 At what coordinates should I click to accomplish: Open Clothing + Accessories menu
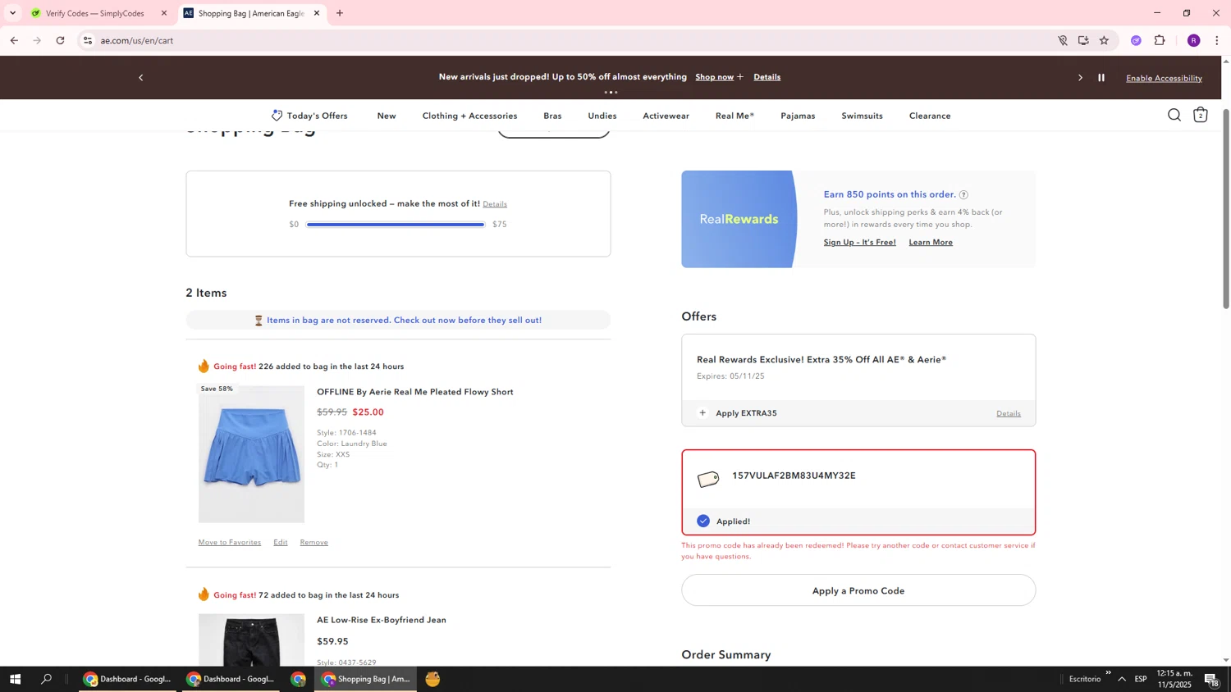(469, 116)
